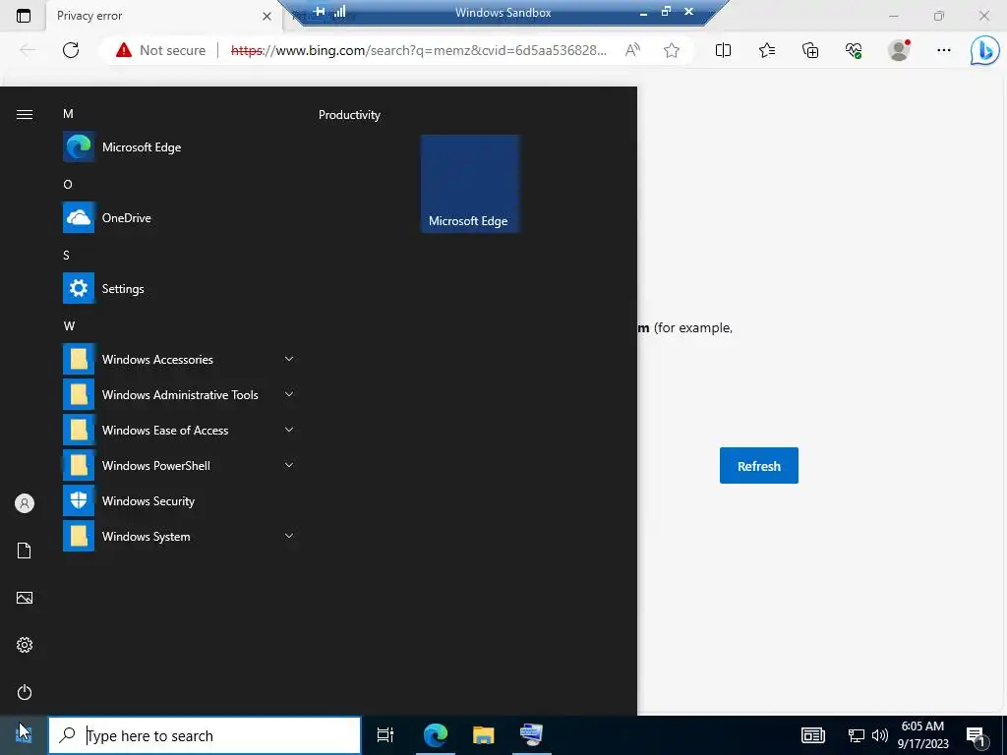Open the Power options in Start
Viewport: 1007px width, 755px height.
25,692
